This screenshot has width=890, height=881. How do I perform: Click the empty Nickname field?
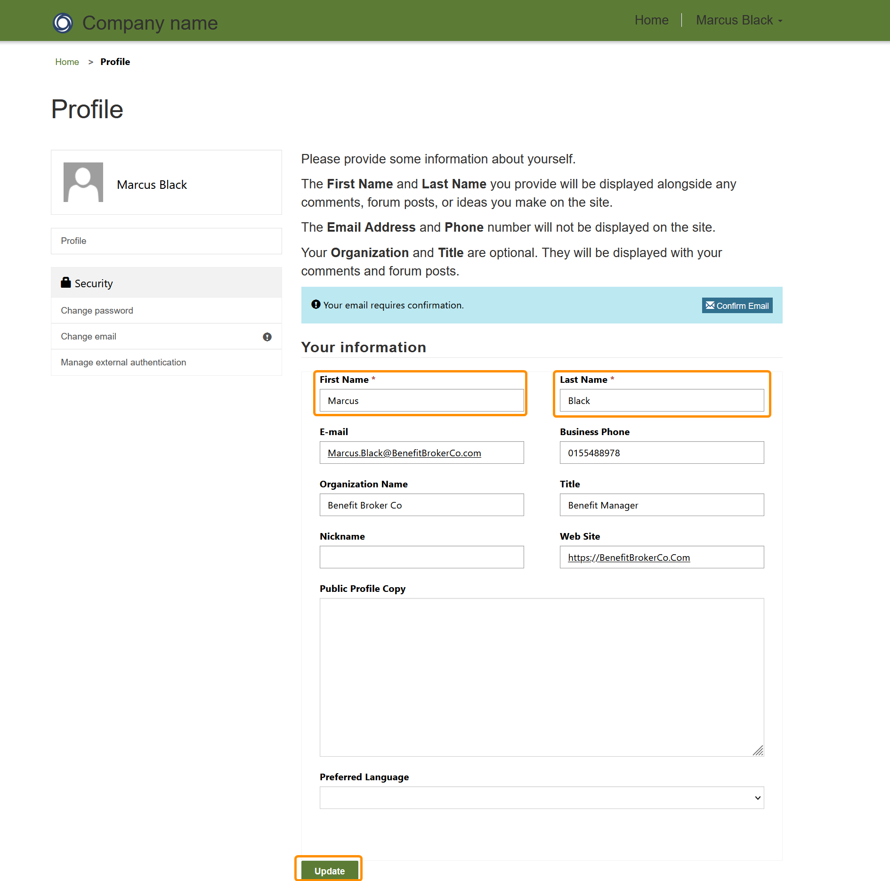tap(421, 558)
